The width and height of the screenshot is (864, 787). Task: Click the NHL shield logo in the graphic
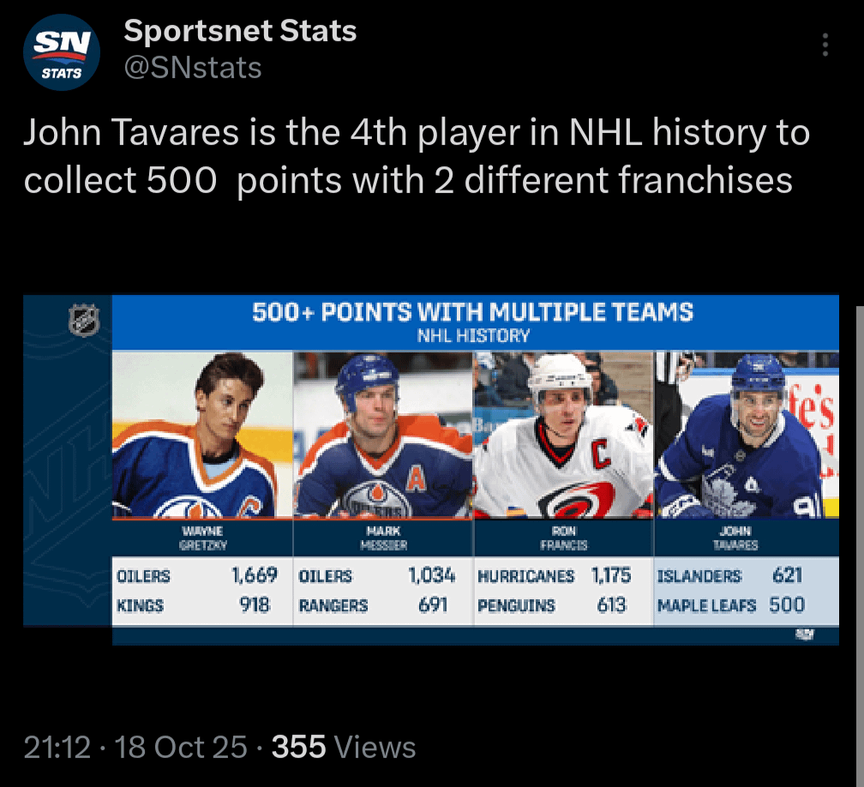[x=81, y=321]
